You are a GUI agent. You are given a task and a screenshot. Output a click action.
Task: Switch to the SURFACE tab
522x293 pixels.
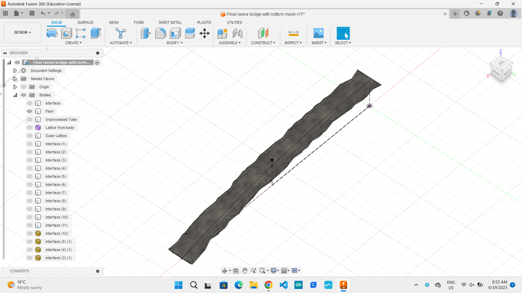(85, 23)
